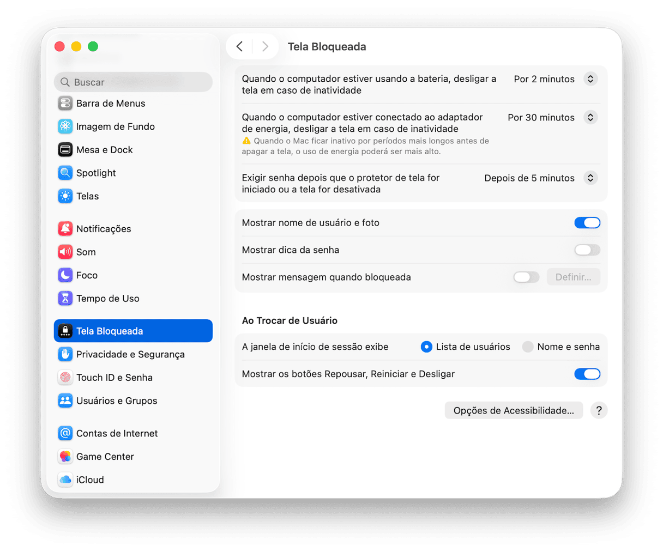Image resolution: width=663 pixels, height=552 pixels.
Task: Click the Barra de Menus sidebar icon
Action: (65, 103)
